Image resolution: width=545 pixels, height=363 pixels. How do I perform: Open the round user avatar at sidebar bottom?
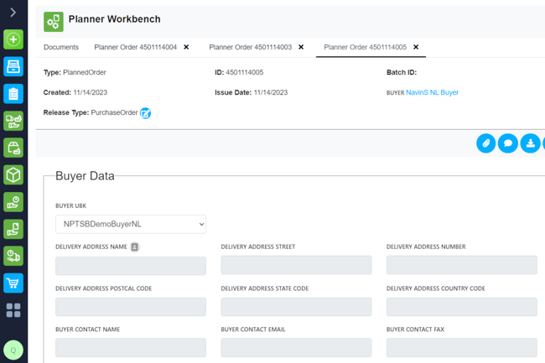[x=13, y=350]
